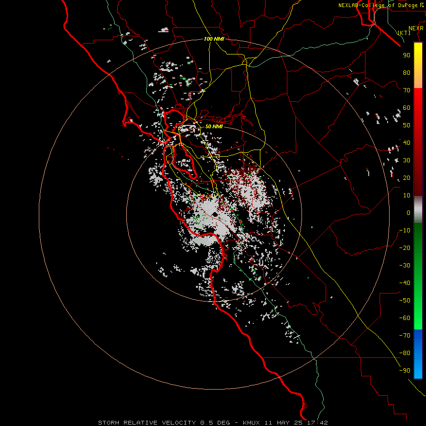The height and width of the screenshot is (426, 426).
Task: Click the "100 NMI" range ring label
Action: tap(214, 39)
